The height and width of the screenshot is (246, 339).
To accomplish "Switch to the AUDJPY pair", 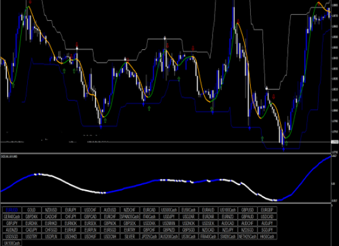I will tap(267, 223).
